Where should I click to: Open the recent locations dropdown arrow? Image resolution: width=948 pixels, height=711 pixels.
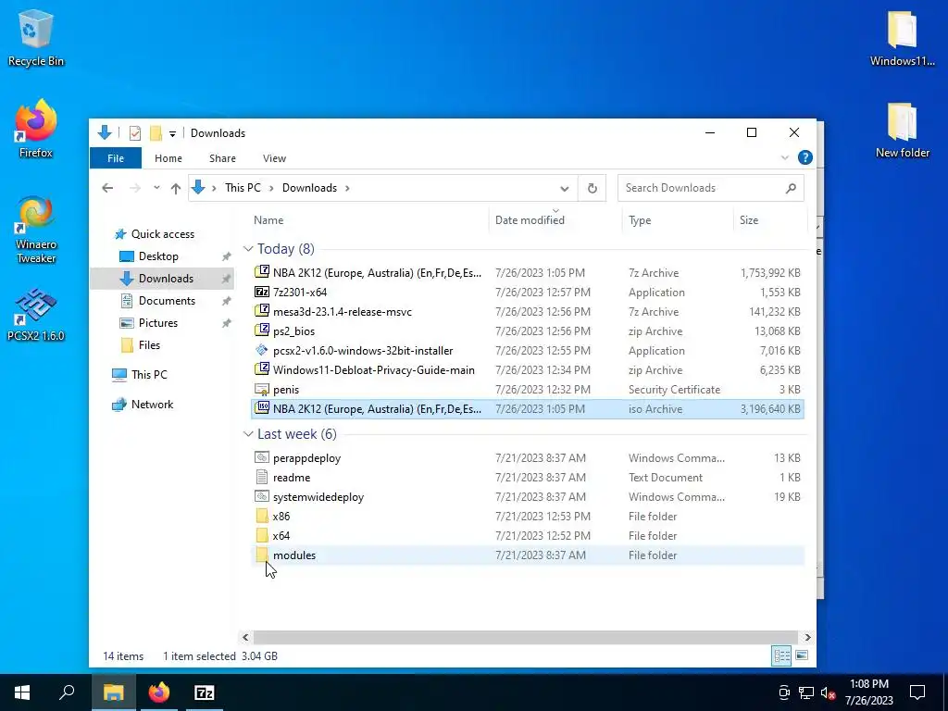click(156, 188)
